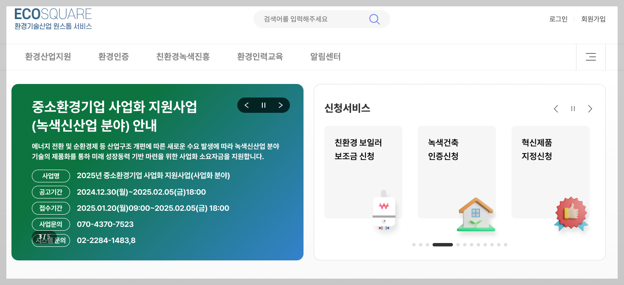624x285 pixels.
Task: Click the search magnifier icon
Action: (374, 19)
